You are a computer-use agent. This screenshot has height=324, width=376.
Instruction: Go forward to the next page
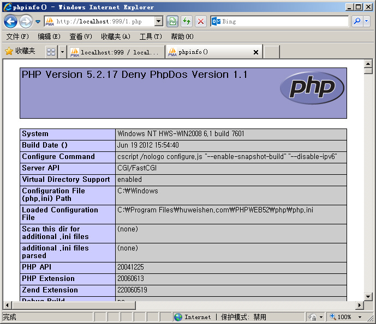(26, 22)
